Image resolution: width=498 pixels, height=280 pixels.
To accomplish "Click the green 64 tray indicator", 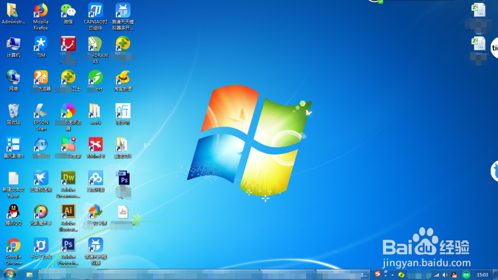I will (x=466, y=275).
